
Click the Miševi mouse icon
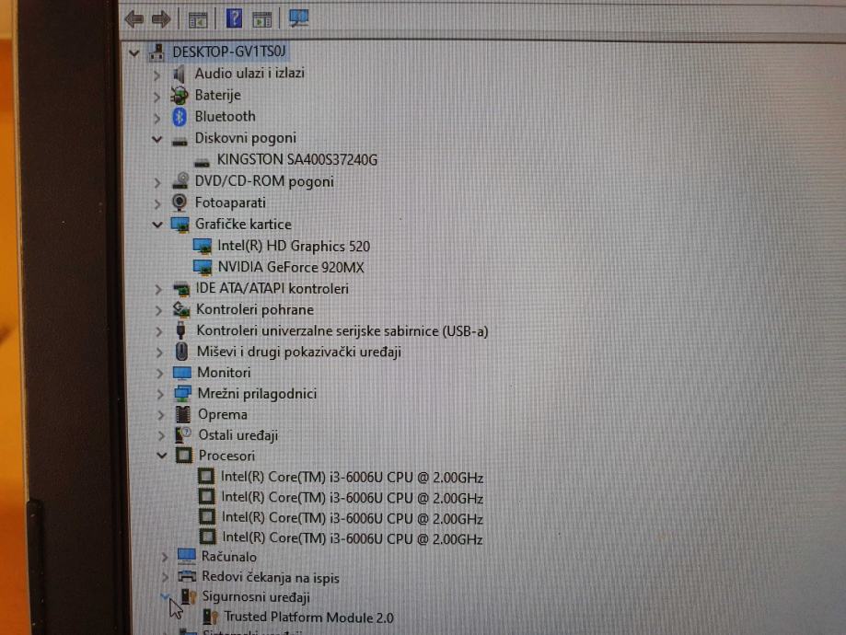point(182,352)
